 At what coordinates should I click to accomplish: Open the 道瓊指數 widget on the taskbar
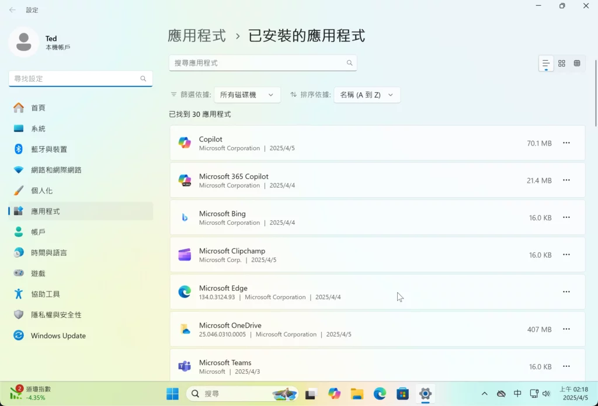click(x=26, y=394)
